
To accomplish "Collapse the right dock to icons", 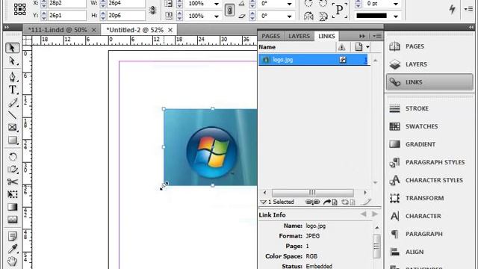I will pyautogui.click(x=471, y=28).
